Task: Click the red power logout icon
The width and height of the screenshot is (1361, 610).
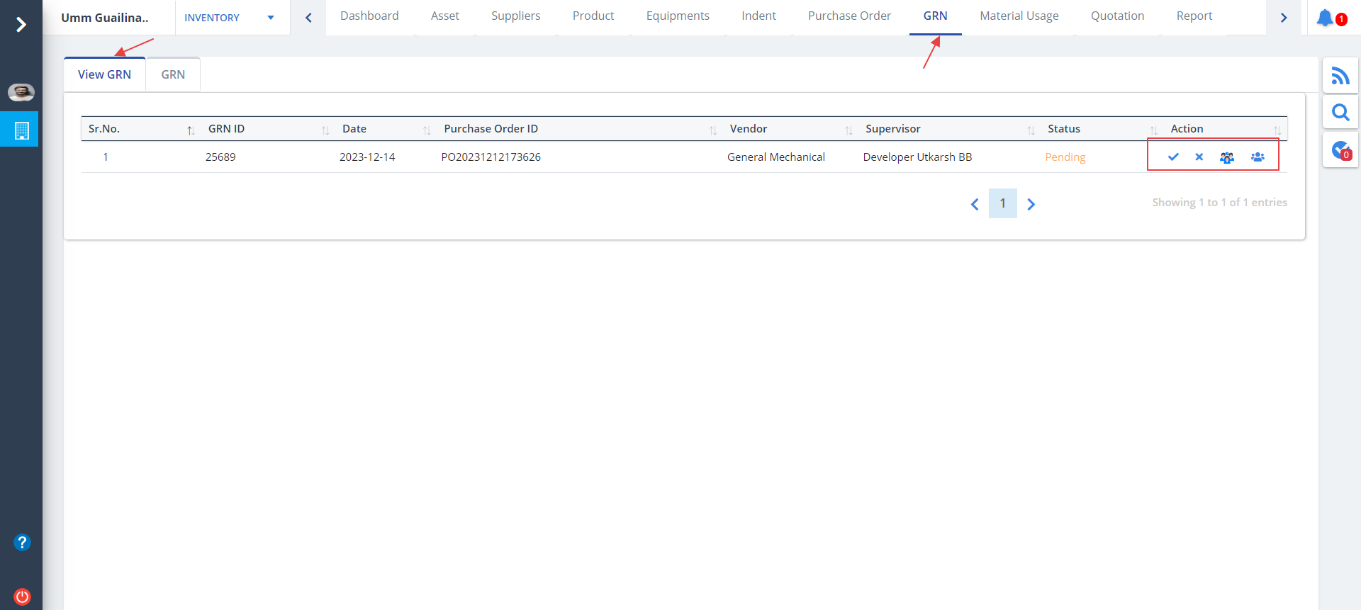Action: [22, 596]
